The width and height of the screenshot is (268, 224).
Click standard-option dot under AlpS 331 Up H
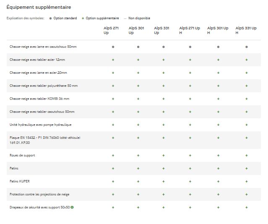click(246, 47)
